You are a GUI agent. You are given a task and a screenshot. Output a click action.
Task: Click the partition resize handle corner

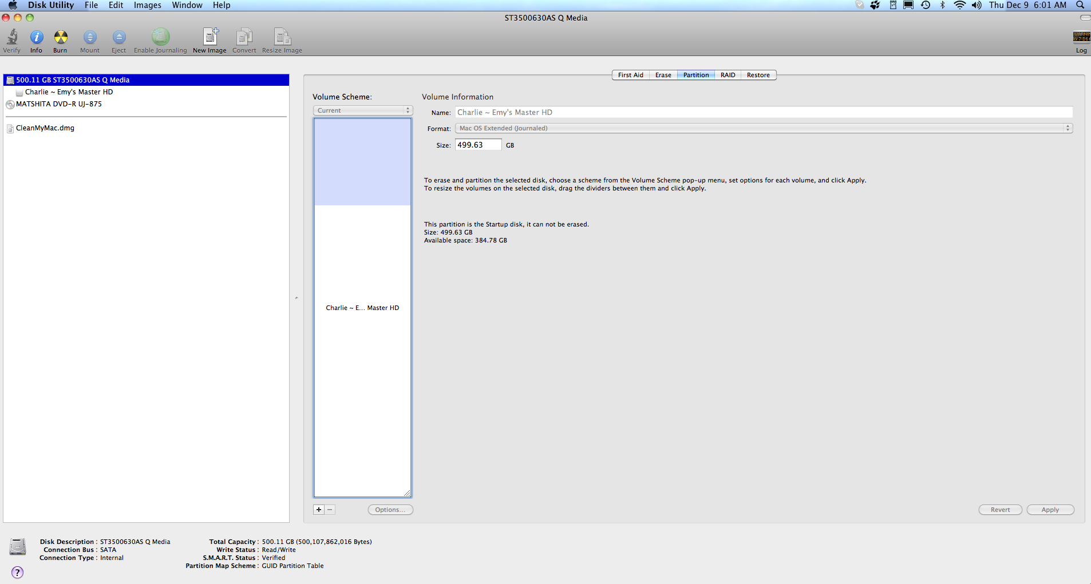(407, 493)
